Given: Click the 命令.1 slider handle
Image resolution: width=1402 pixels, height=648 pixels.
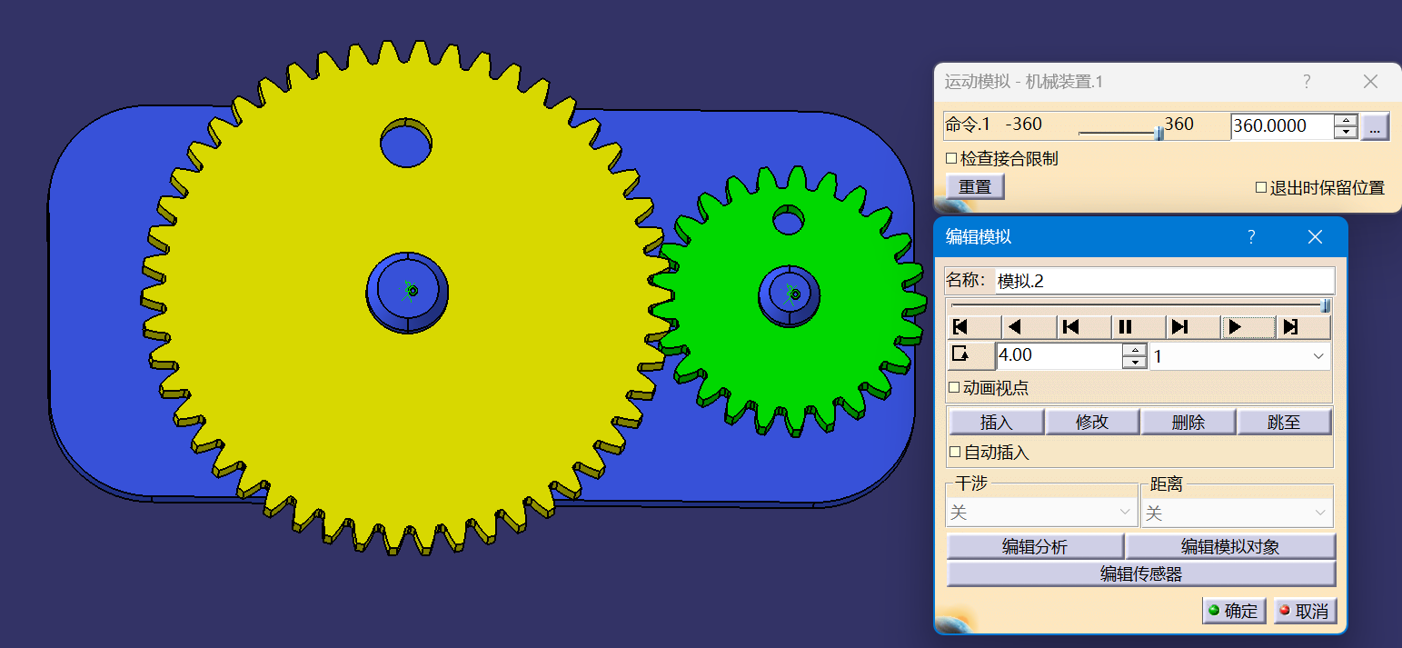Looking at the screenshot, I should coord(1158,133).
